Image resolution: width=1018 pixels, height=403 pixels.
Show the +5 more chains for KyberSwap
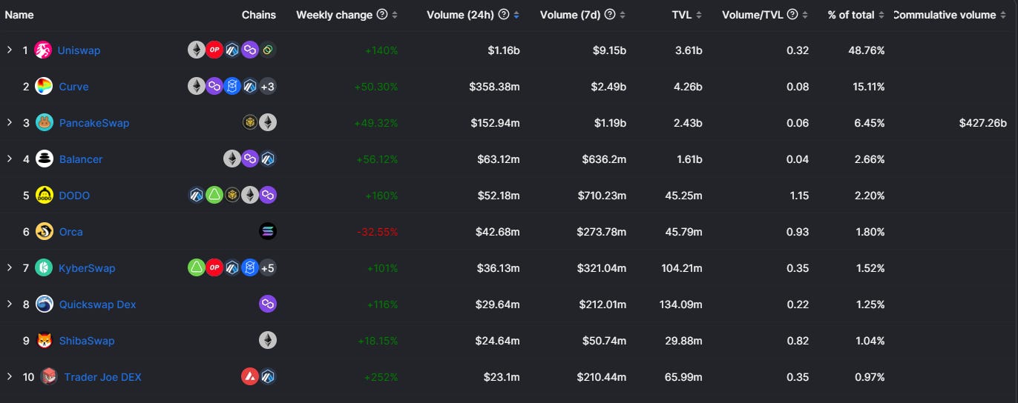click(268, 268)
